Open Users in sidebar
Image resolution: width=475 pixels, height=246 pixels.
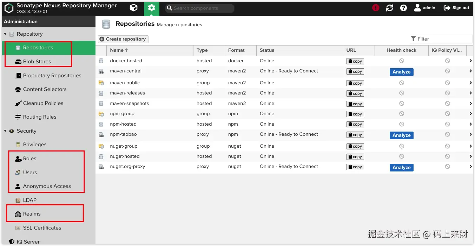click(30, 173)
